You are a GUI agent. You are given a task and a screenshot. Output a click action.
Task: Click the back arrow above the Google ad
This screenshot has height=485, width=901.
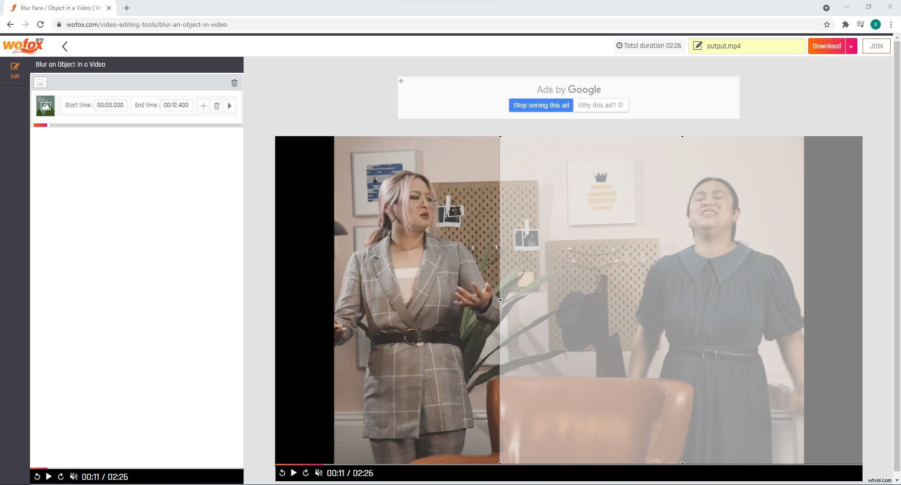402,80
